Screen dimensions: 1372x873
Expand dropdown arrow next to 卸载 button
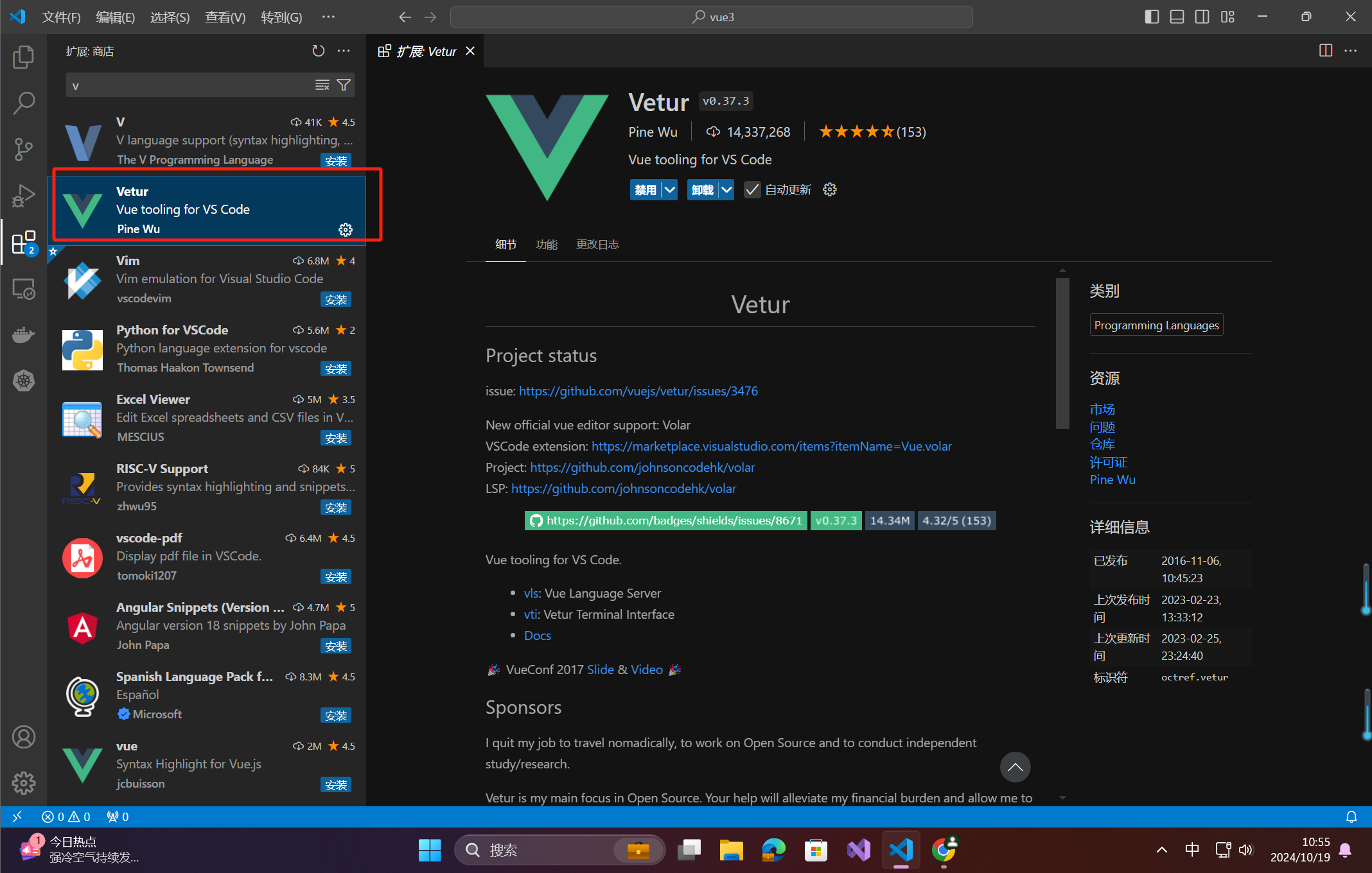[726, 190]
